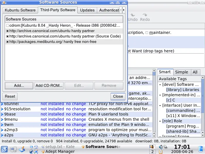Select the [c] C tag

click(171, 100)
